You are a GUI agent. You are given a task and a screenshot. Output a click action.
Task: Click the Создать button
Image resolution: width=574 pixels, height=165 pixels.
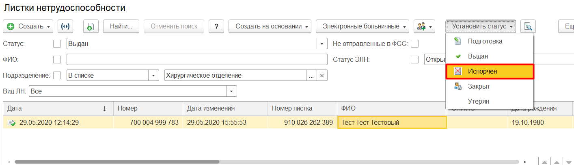(28, 26)
